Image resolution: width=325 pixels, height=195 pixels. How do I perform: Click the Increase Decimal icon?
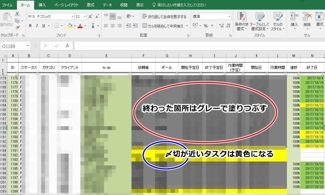(x=221, y=26)
